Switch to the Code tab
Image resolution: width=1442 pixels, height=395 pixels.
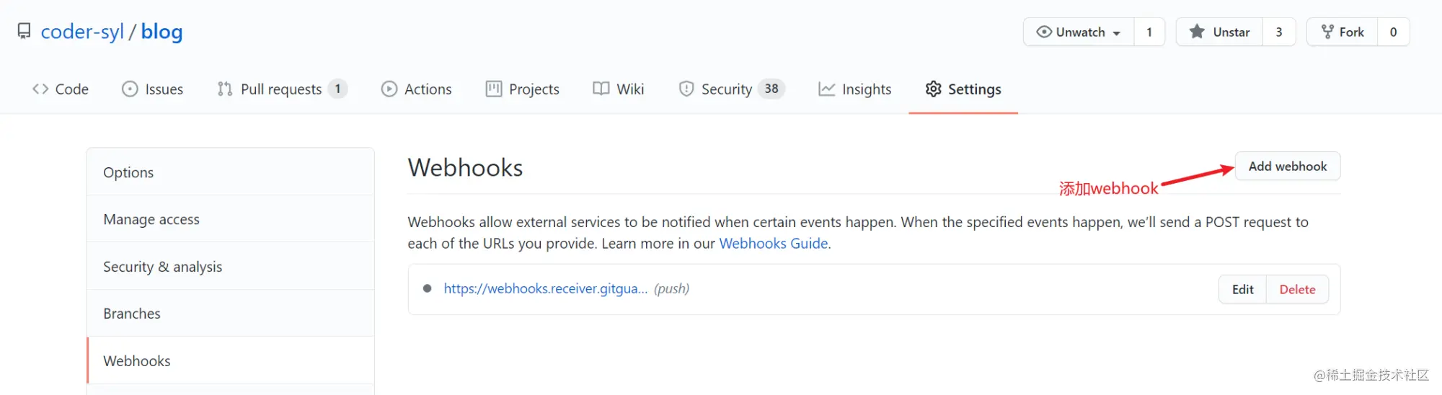(x=61, y=89)
